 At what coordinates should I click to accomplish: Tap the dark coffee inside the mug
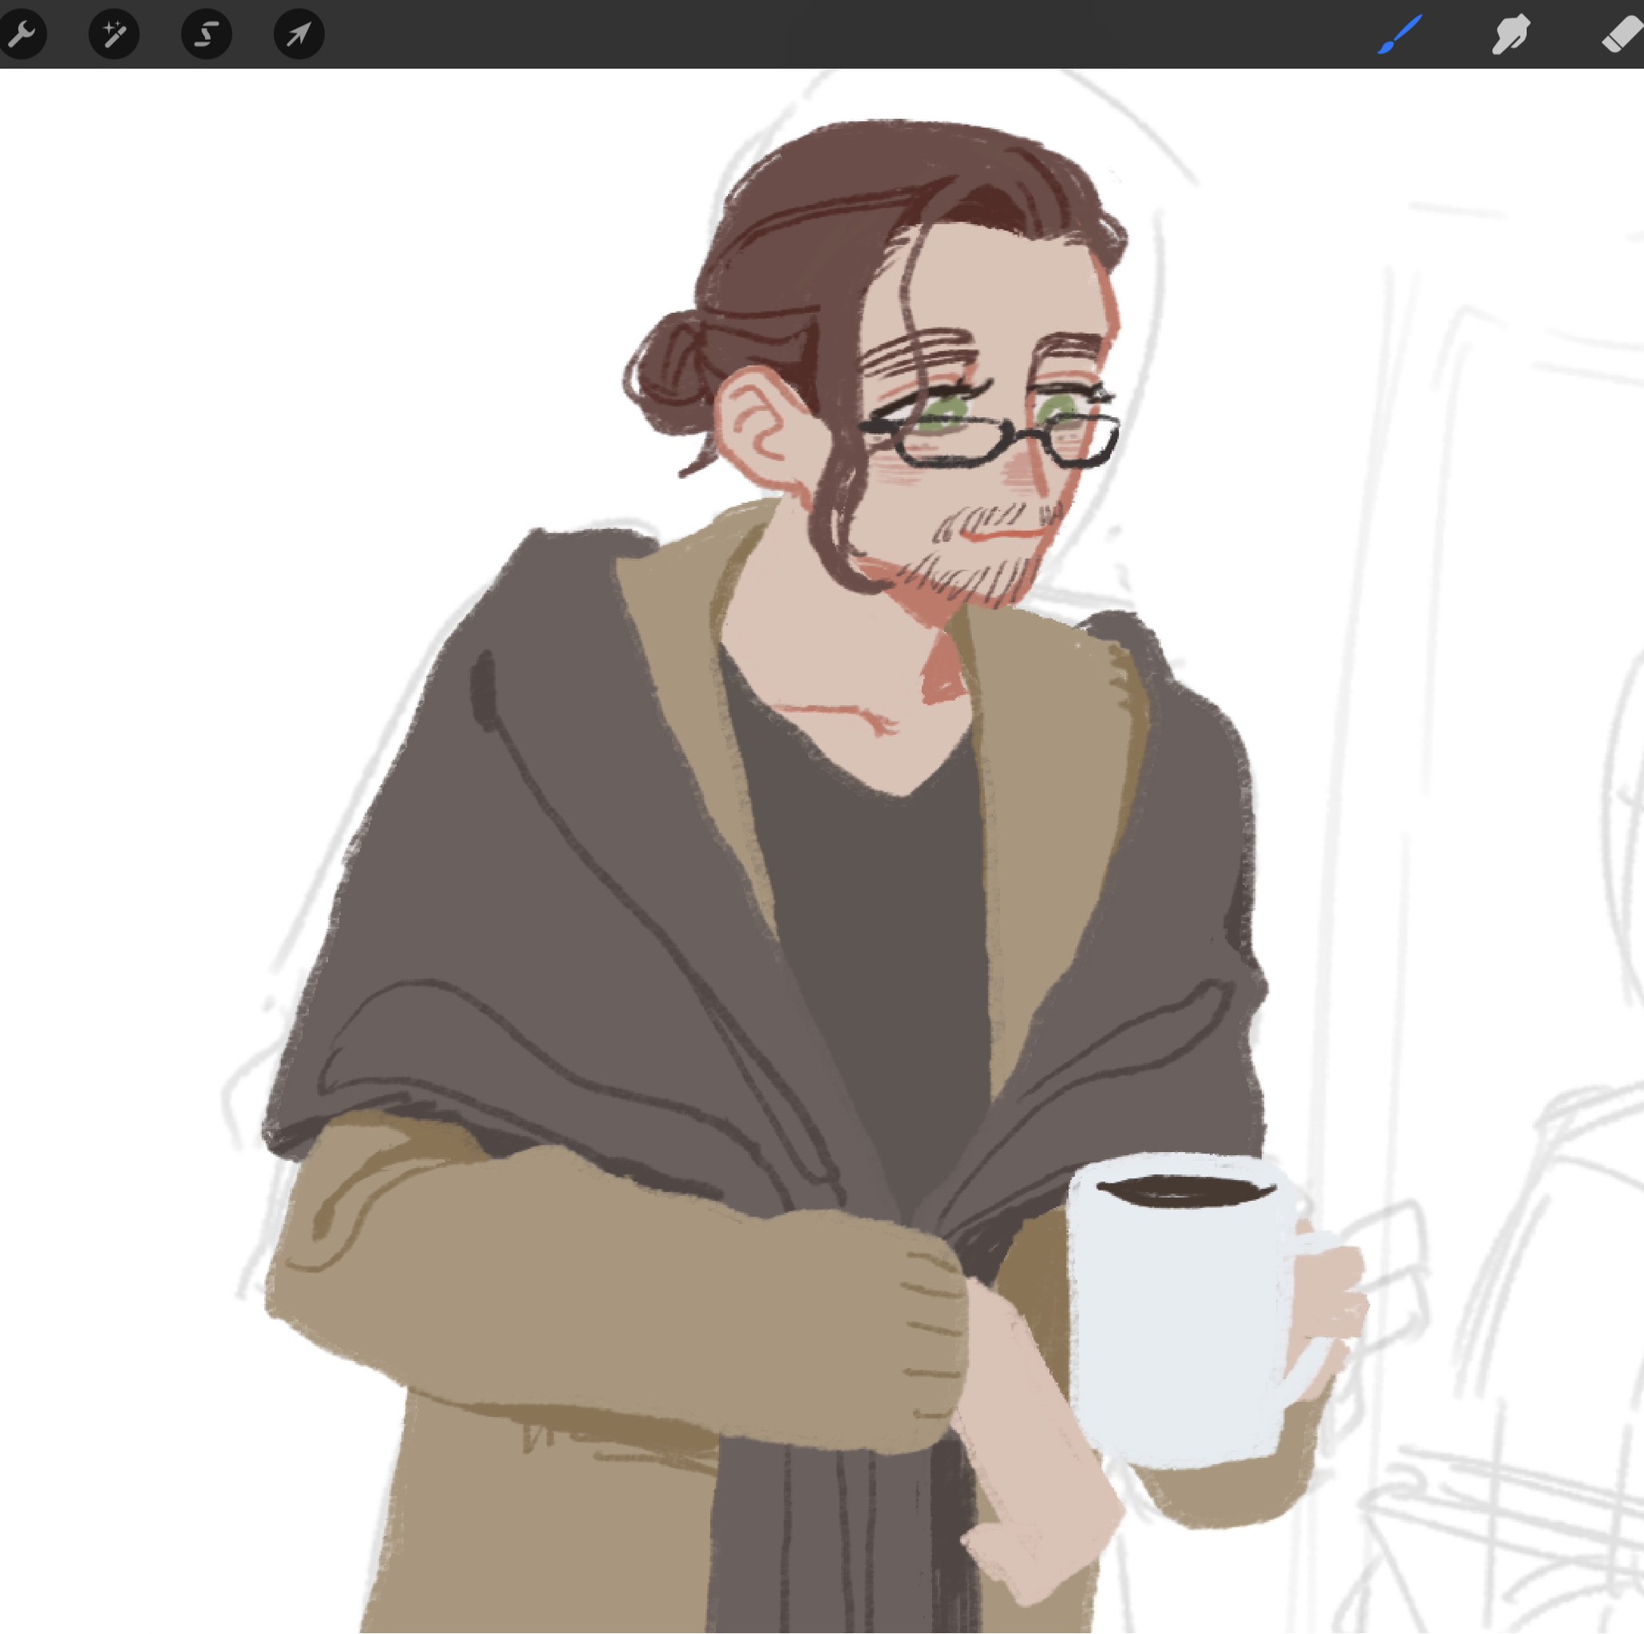pyautogui.click(x=1187, y=1190)
